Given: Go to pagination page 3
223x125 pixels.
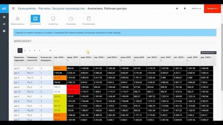Looking at the screenshot, I should pyautogui.click(x=30, y=51).
